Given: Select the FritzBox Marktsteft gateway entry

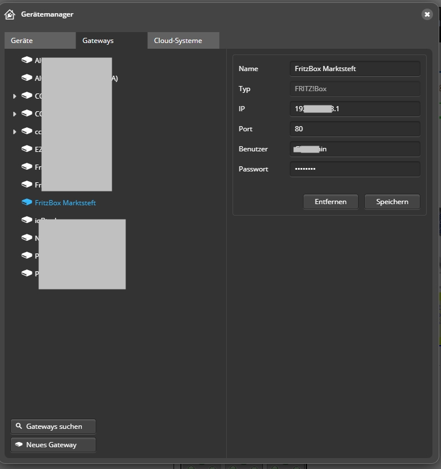Looking at the screenshot, I should point(65,203).
